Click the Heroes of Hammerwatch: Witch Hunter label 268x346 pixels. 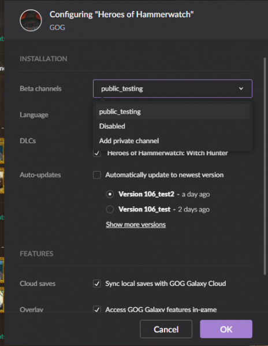click(x=167, y=153)
